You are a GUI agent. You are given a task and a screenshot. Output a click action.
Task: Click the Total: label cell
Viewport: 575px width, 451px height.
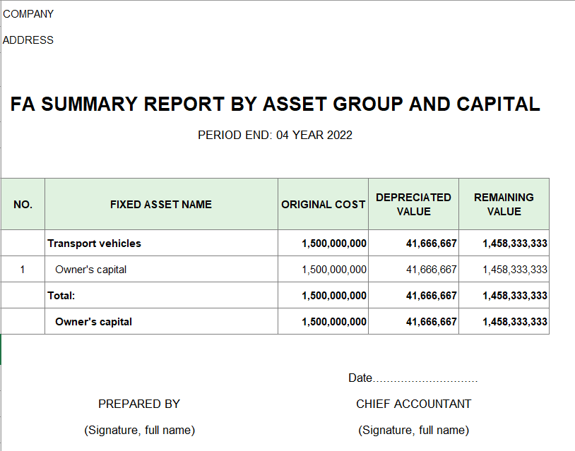61,296
